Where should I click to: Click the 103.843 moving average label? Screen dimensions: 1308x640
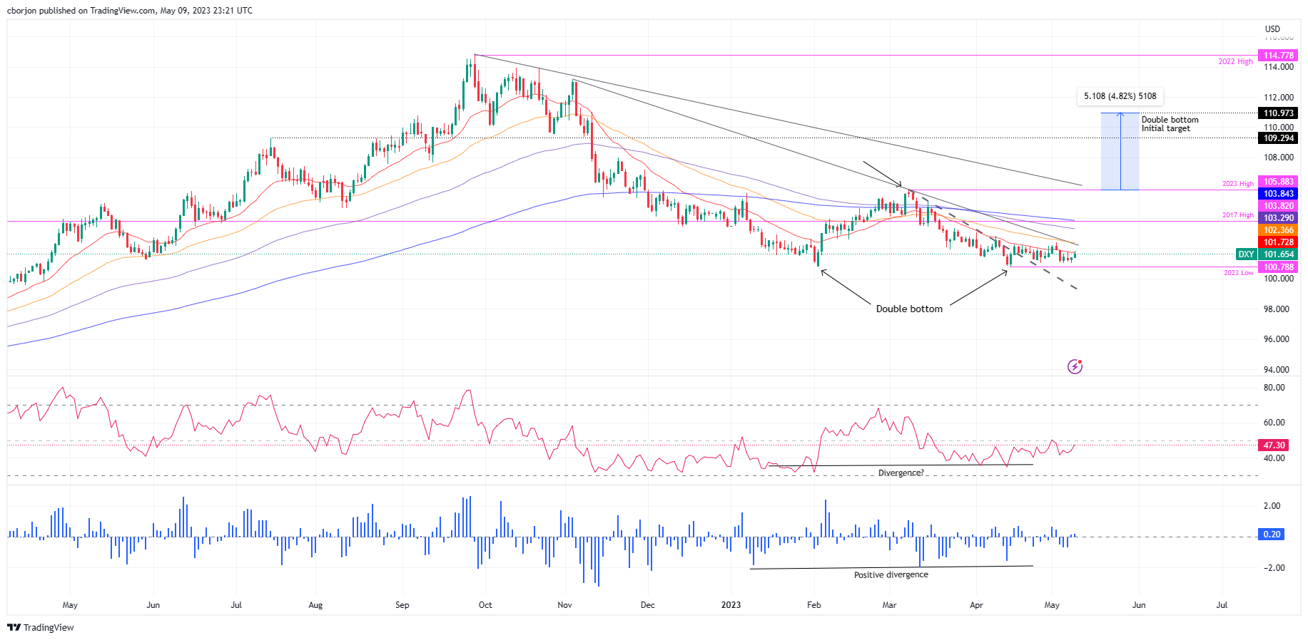coord(1279,194)
